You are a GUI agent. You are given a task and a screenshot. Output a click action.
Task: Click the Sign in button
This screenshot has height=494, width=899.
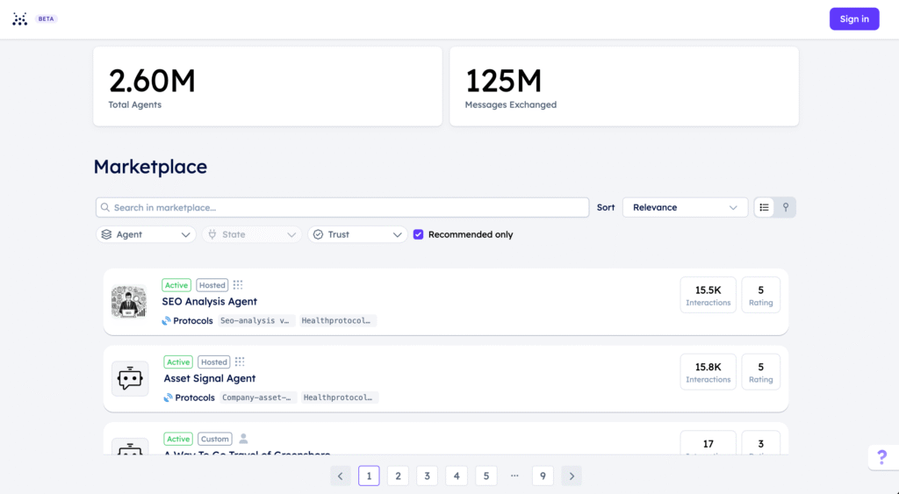click(x=853, y=19)
